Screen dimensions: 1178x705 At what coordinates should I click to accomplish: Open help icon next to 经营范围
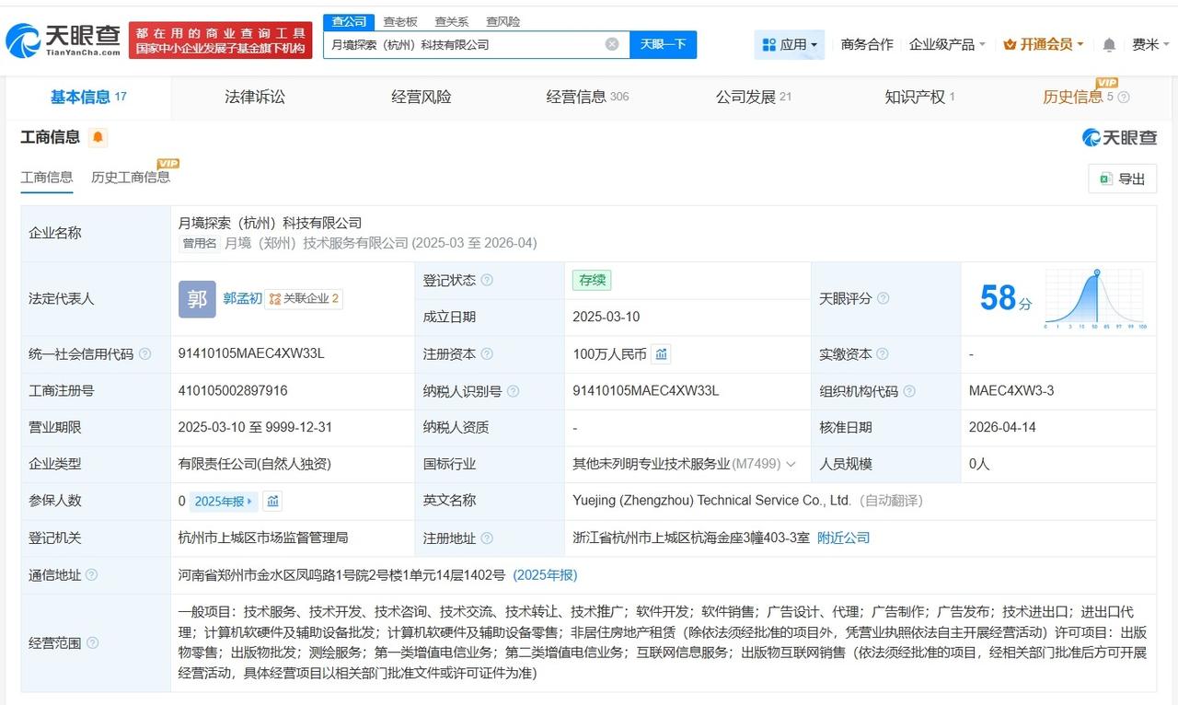(93, 643)
